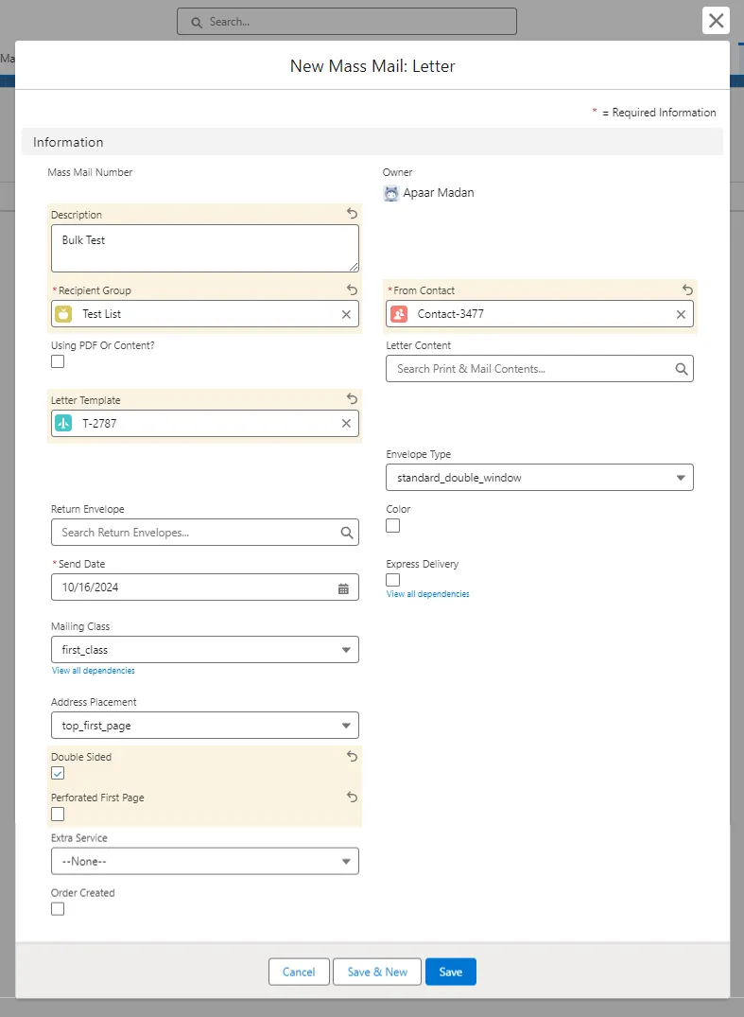Screen dimensions: 744x1017
Task: Expand the Mailing Class dropdown
Action: click(204, 650)
